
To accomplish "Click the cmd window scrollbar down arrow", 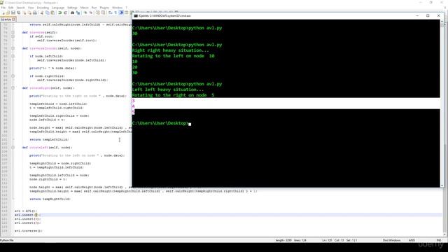I will pos(442,185).
